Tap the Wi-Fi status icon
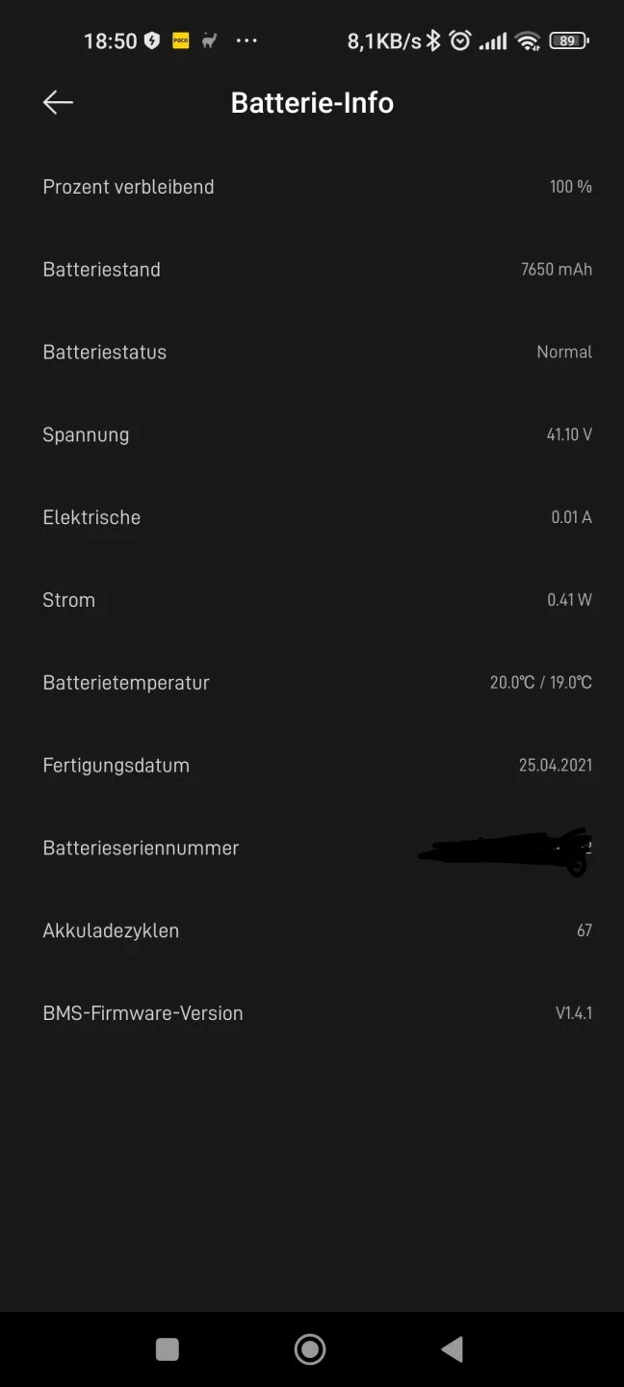The height and width of the screenshot is (1387, 624). 527,40
